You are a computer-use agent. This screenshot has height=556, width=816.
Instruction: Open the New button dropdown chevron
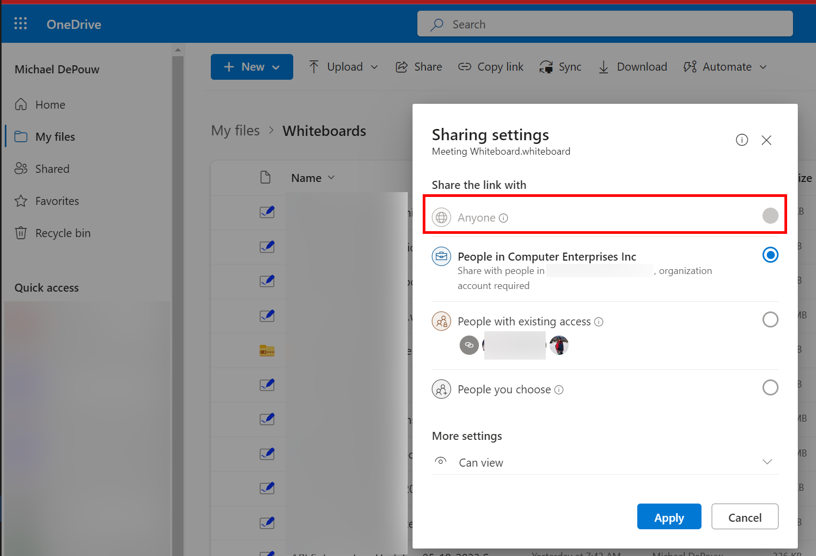click(276, 67)
